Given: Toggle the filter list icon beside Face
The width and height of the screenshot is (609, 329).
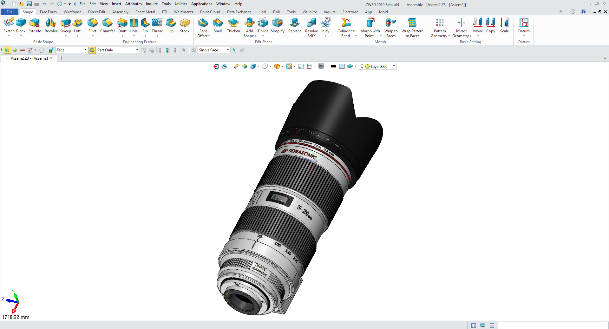Looking at the screenshot, I should click(x=51, y=50).
